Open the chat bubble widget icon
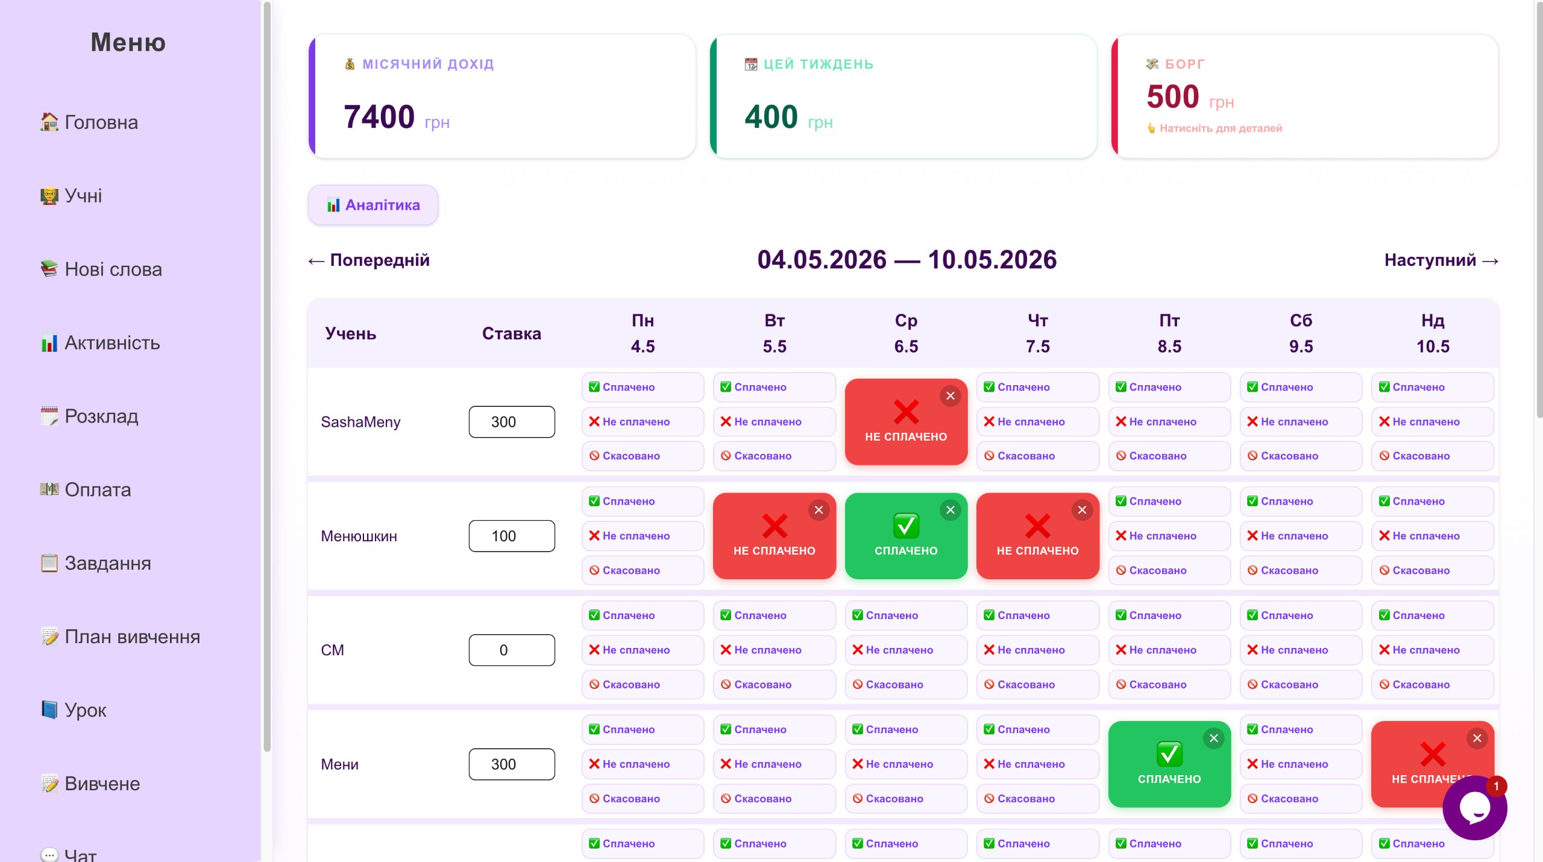Screen dimensions: 1543x862 click(1474, 807)
